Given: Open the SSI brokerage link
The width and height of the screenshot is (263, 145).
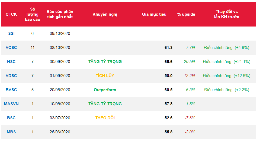Looking at the screenshot, I should (x=11, y=34).
